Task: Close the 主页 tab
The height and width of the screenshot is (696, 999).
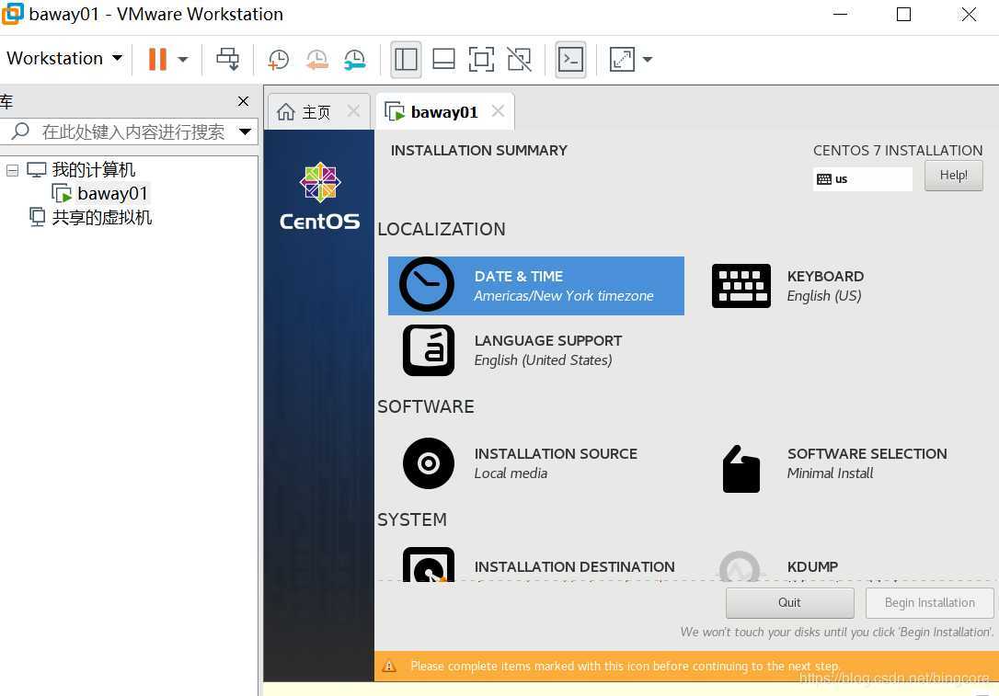Action: 353,111
